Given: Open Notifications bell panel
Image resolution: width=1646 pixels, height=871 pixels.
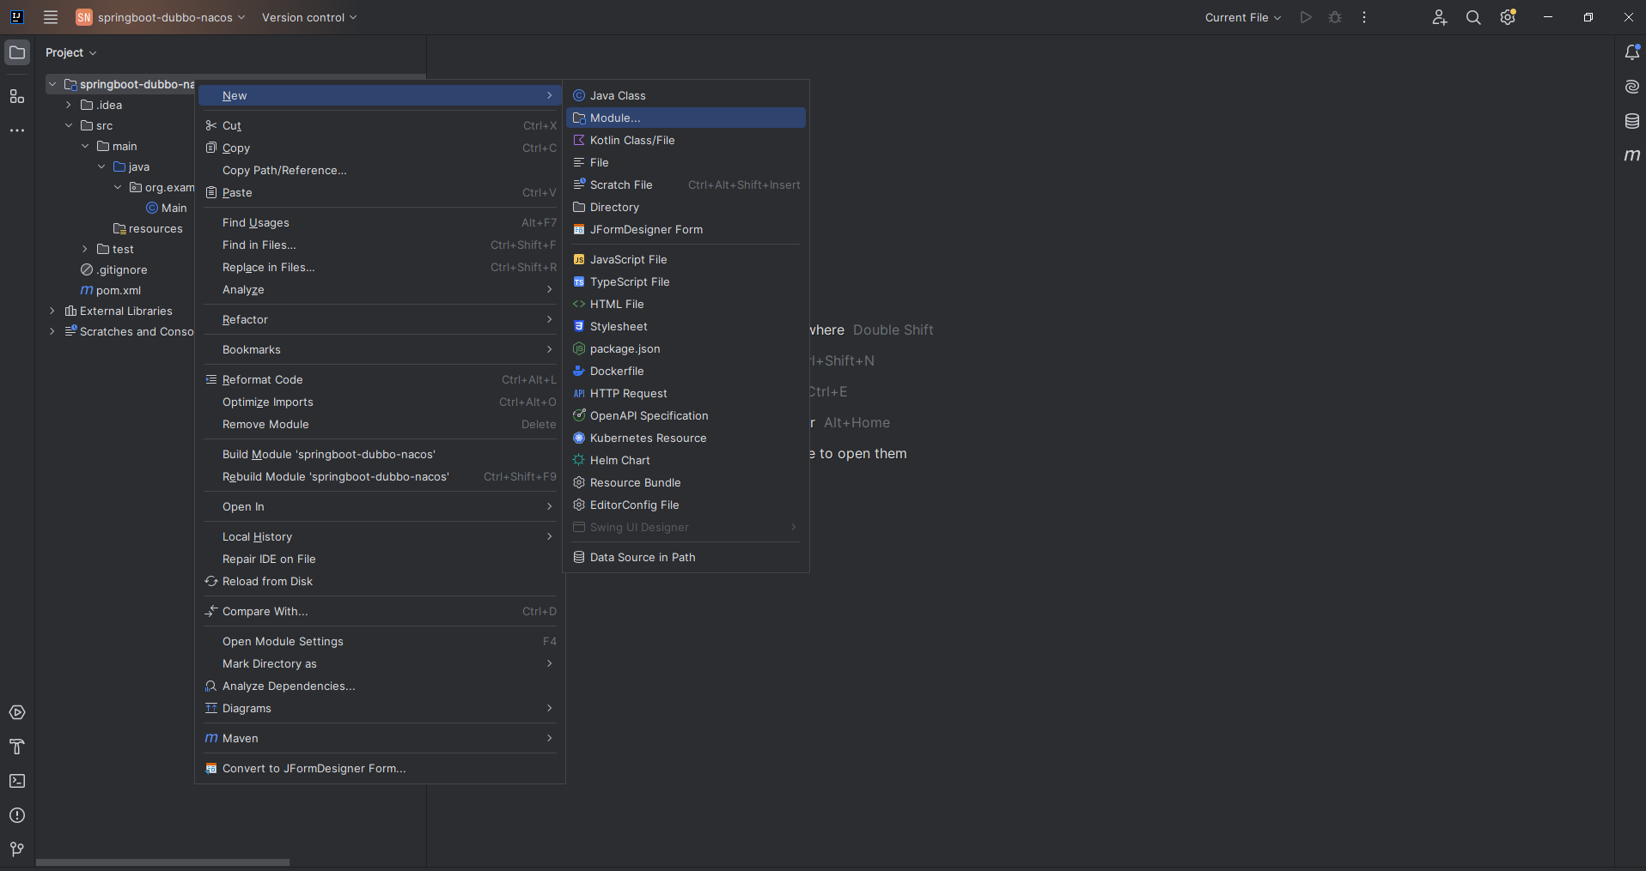Looking at the screenshot, I should (x=1632, y=52).
